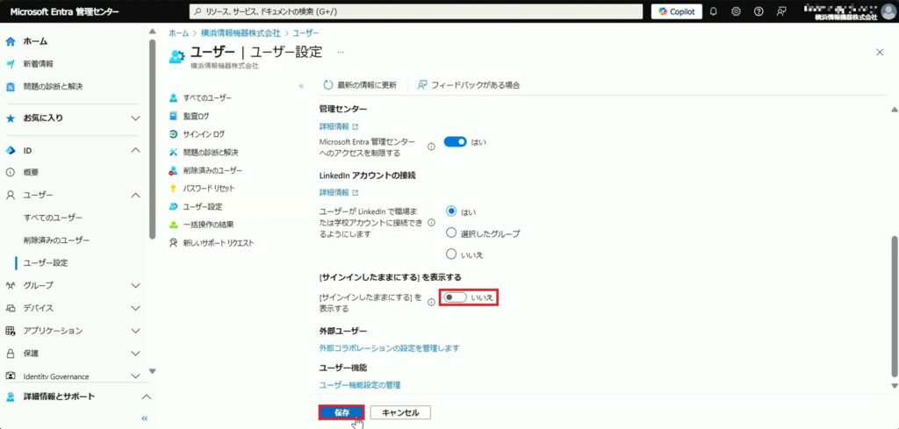Select ユーザー設定 in left sidebar
The image size is (899, 429).
tap(46, 263)
